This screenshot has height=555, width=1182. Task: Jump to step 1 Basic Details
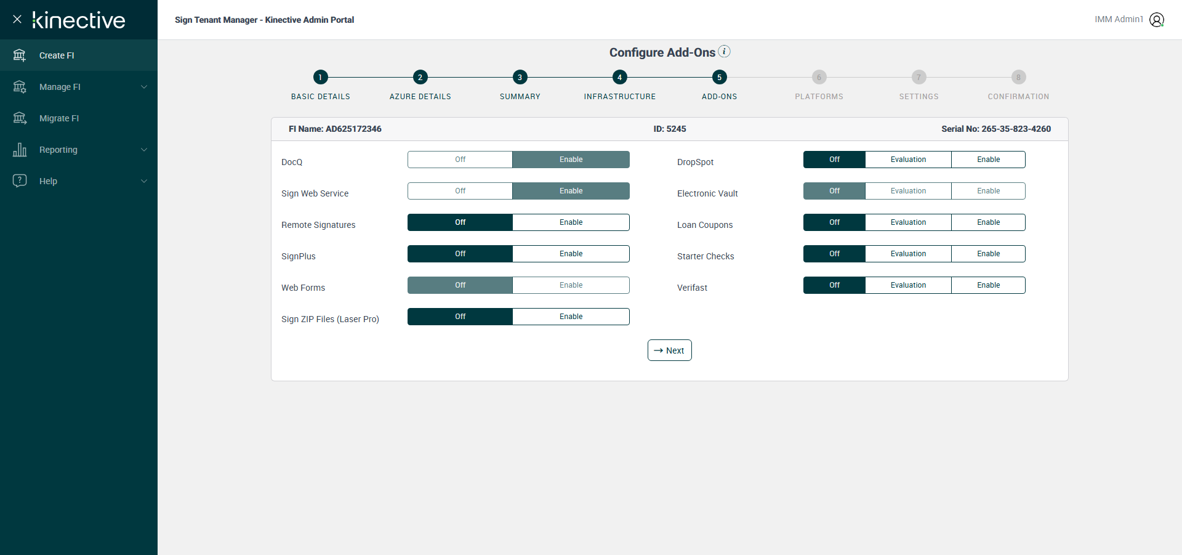pos(320,77)
